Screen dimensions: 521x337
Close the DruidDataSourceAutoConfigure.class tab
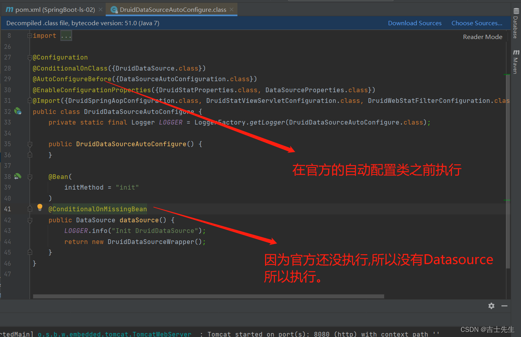click(231, 9)
